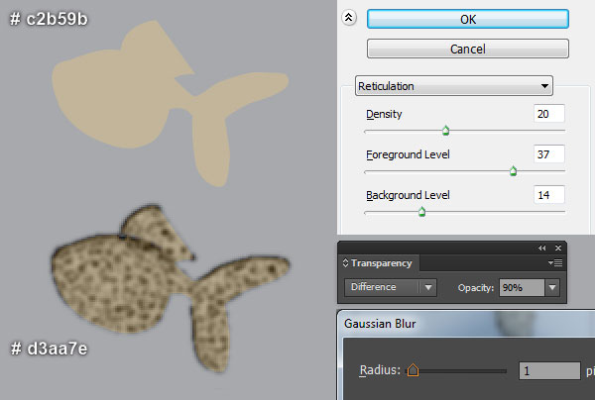Image resolution: width=595 pixels, height=400 pixels.
Task: Click the Foreground Level value field
Action: point(548,154)
